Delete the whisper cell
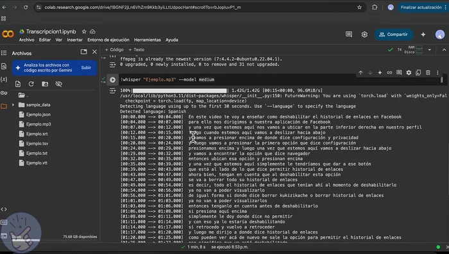This screenshot has height=254, width=449. click(428, 72)
